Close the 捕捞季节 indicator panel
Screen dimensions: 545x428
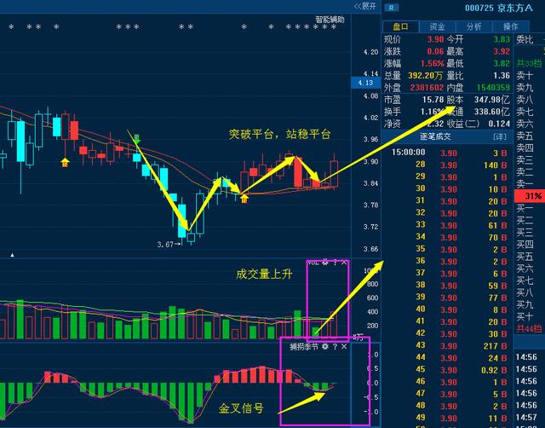point(344,347)
